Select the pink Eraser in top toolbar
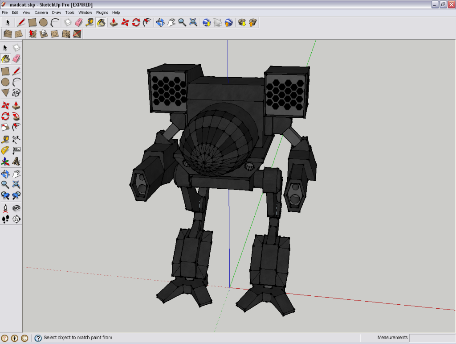Viewport: 456px width, 344px height. (x=79, y=22)
